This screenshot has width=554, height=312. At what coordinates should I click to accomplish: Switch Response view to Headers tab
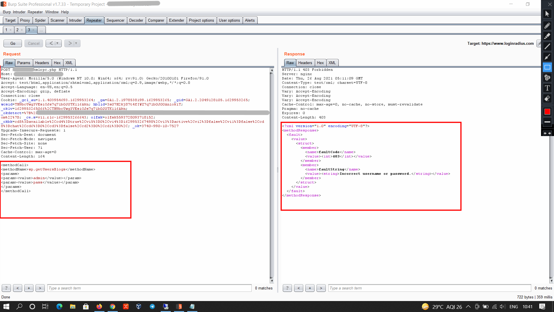(x=305, y=63)
